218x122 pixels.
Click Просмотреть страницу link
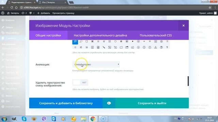coord(63,13)
